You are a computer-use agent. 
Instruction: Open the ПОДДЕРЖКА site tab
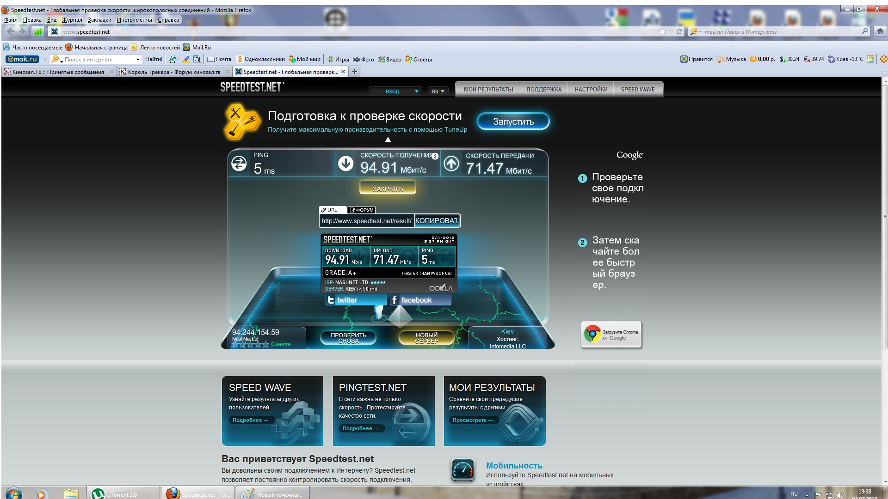click(x=544, y=90)
